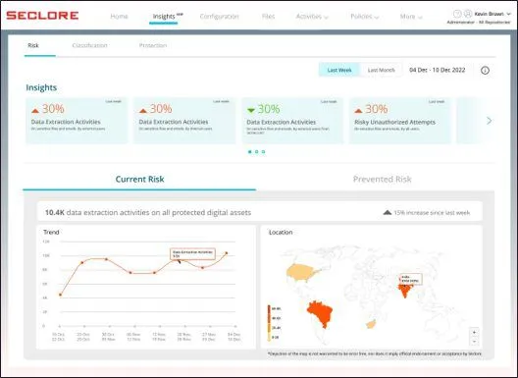Open the info icon beside the date range
The height and width of the screenshot is (378, 518).
point(485,70)
